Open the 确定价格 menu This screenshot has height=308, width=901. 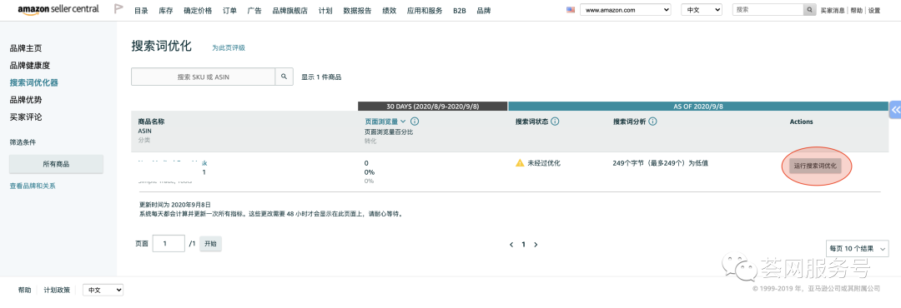coord(198,10)
